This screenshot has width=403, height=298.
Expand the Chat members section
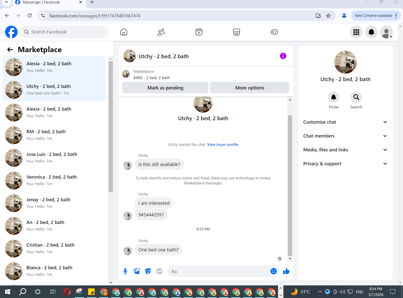click(x=345, y=136)
